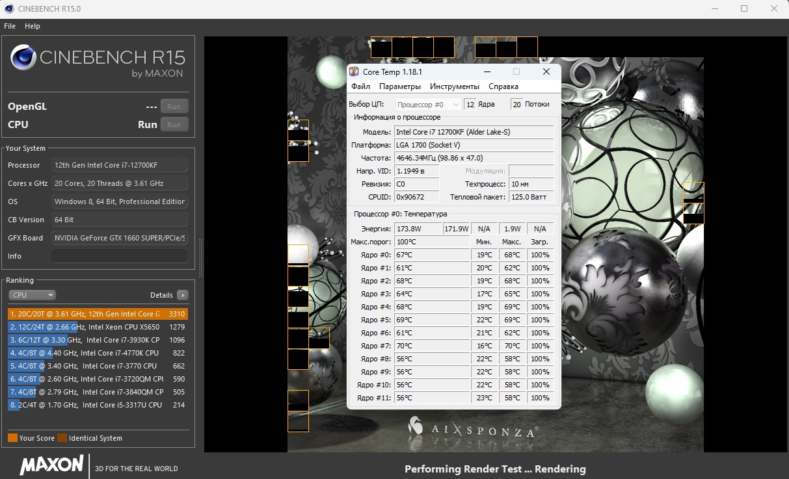Open the Параметры menu in Core Temp

click(400, 86)
